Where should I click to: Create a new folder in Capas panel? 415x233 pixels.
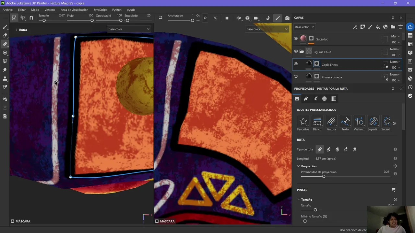(x=393, y=27)
